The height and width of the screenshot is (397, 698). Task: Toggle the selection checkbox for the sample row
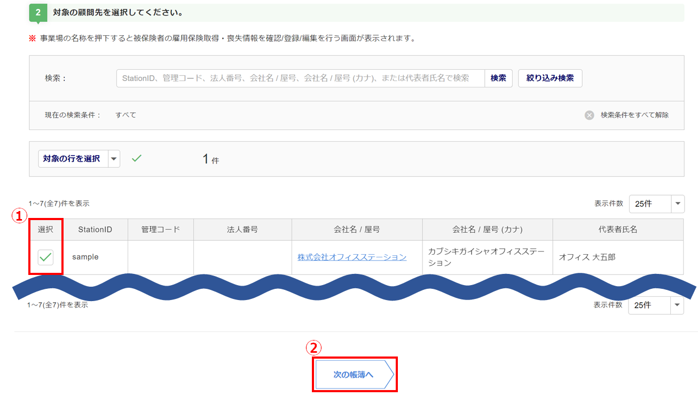click(45, 257)
